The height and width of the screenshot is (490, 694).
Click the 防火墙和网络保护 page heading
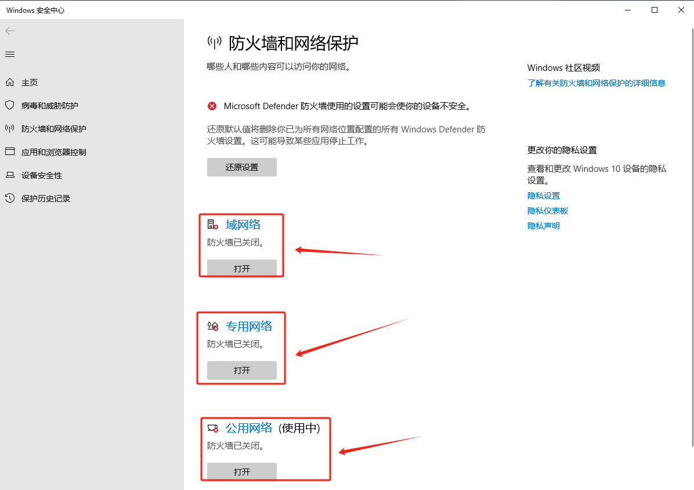pos(294,44)
